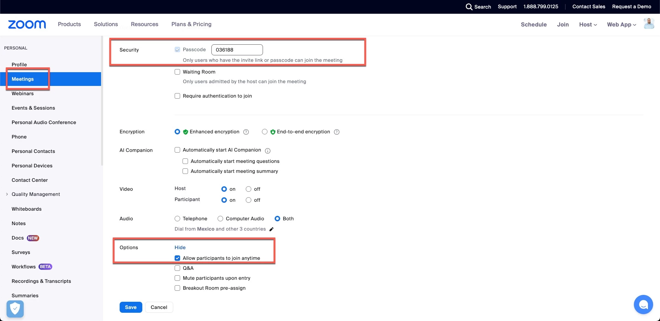
Task: Open Webinars in sidebar
Action: (23, 93)
